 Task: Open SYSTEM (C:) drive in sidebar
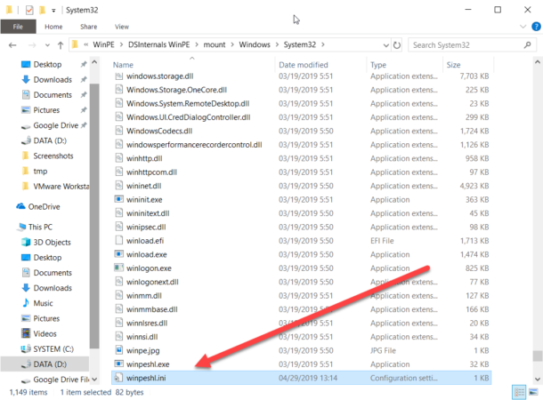coord(53,348)
